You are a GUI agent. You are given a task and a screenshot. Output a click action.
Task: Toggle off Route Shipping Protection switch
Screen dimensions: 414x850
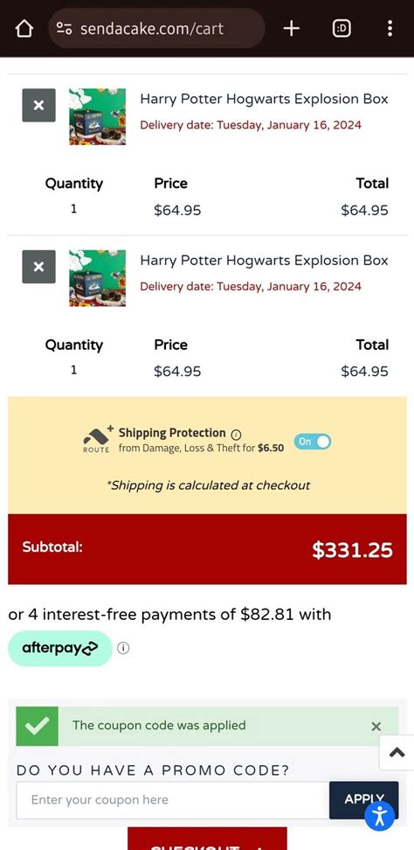pyautogui.click(x=313, y=442)
